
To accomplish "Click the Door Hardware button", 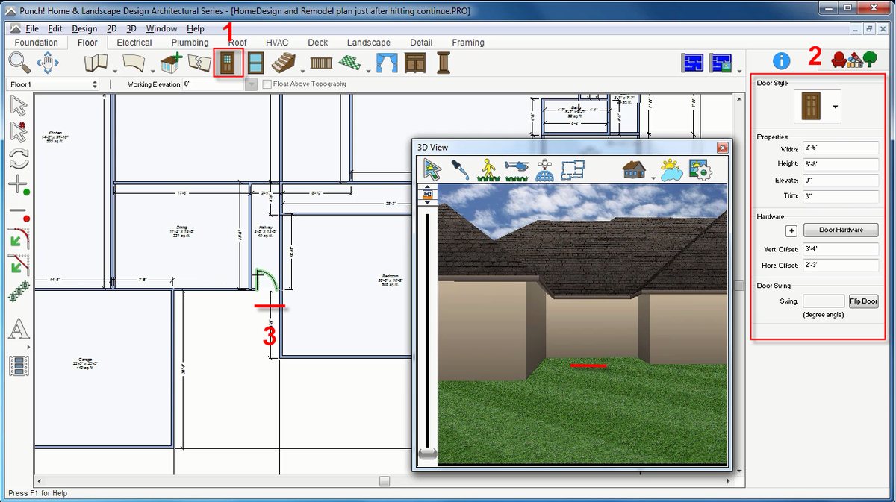I will (x=841, y=230).
